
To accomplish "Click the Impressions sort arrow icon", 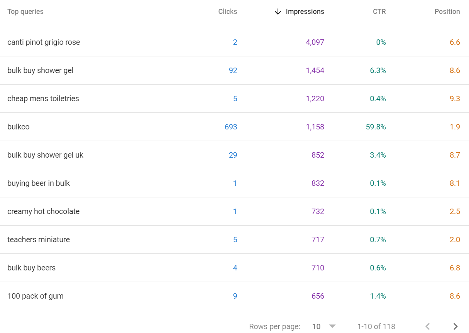I will click(x=278, y=12).
